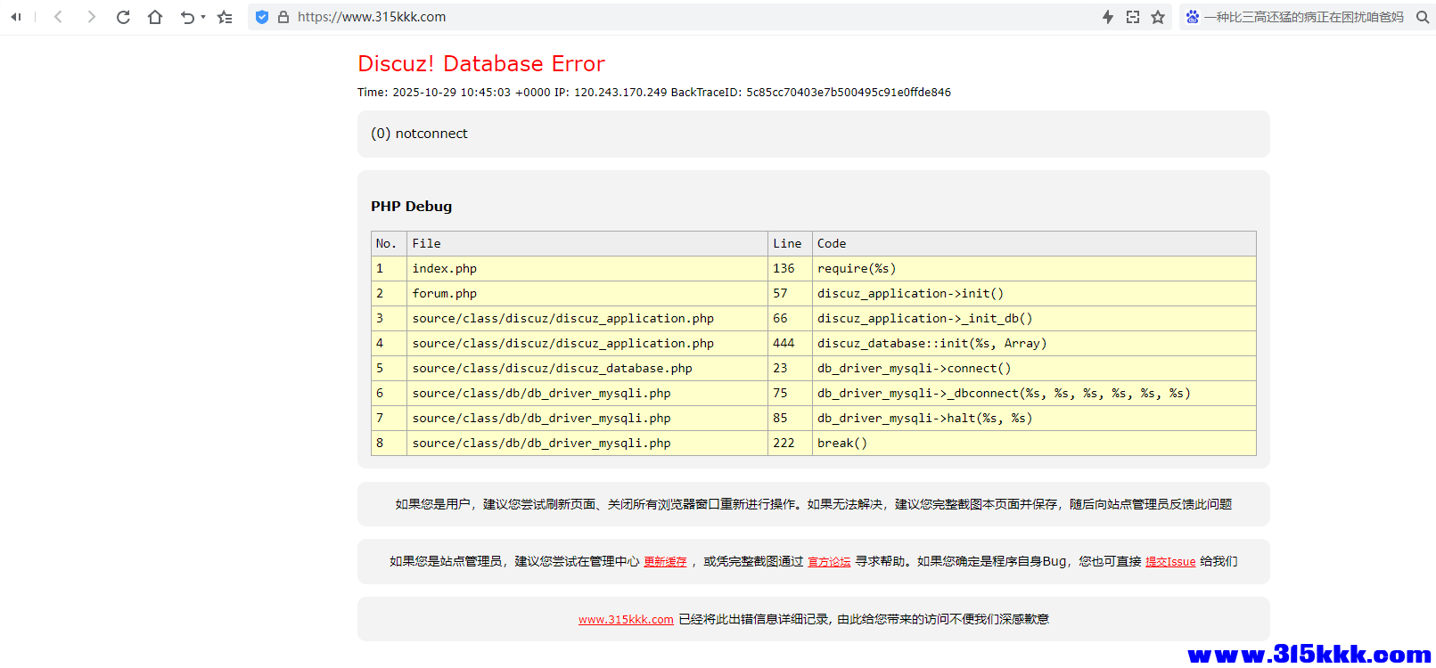Image resolution: width=1436 pixels, height=668 pixels.
Task: Click the Time and BackTraceID line
Action: point(654,93)
